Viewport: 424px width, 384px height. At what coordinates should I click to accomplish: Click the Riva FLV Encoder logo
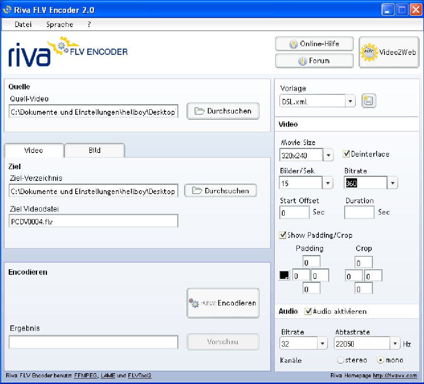pyautogui.click(x=68, y=52)
